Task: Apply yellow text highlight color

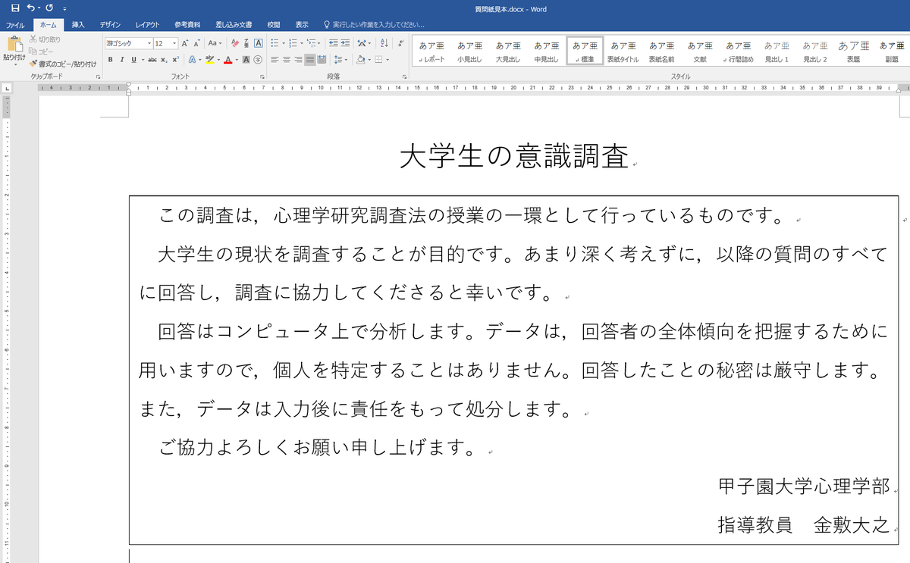Action: click(x=209, y=59)
